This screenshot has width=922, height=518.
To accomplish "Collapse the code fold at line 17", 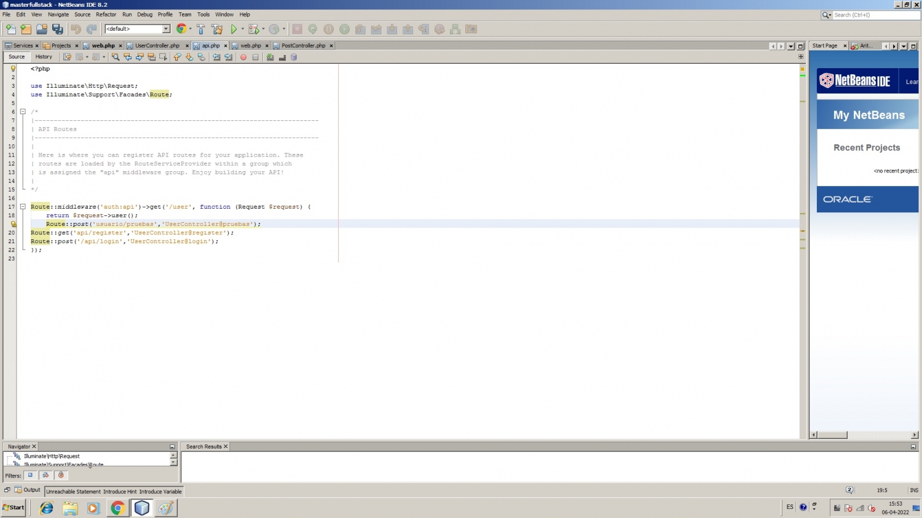I will [x=23, y=207].
